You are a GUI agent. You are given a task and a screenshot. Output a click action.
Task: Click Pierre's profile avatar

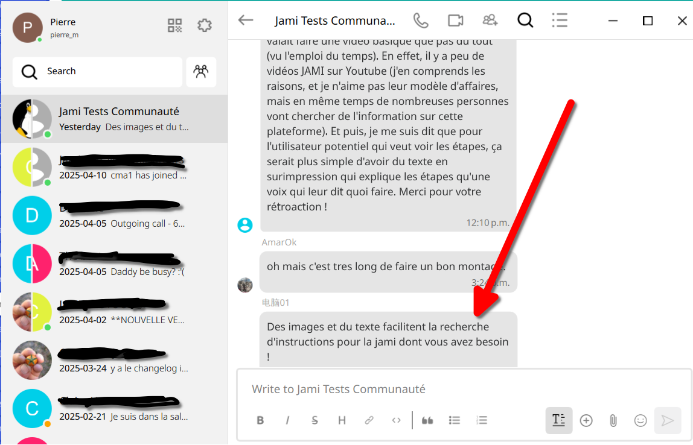[27, 27]
